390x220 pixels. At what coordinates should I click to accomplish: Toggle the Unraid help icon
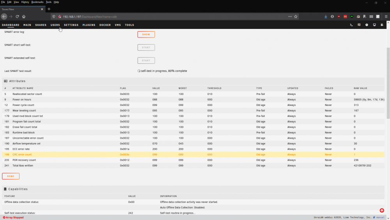coord(367,25)
